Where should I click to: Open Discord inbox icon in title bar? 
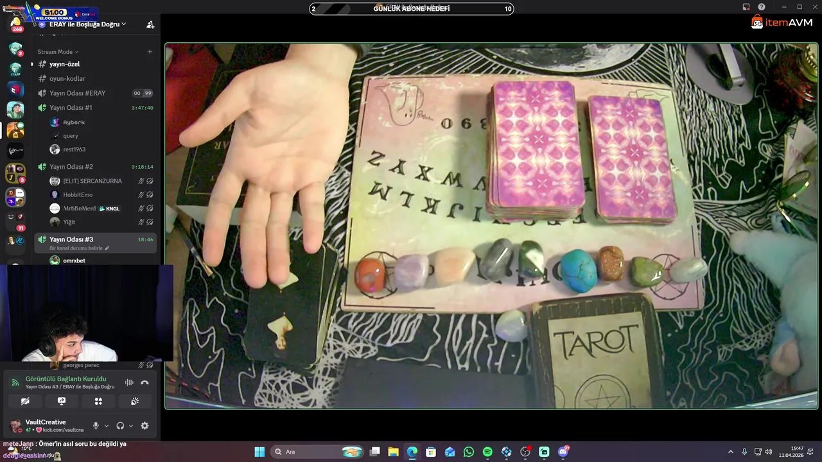(746, 7)
